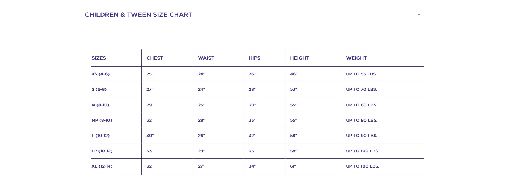This screenshot has width=507, height=196.
Task: Select the SIZES column header
Action: point(99,58)
